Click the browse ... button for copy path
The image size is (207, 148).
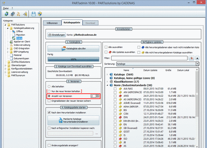click(x=97, y=133)
